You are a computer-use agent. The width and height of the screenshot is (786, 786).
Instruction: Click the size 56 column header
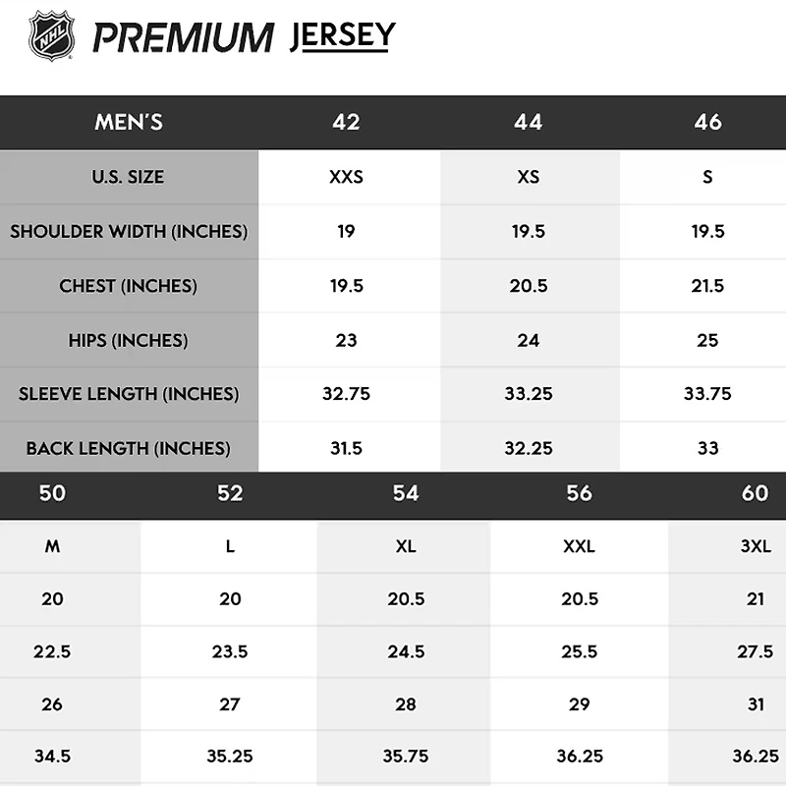point(579,493)
